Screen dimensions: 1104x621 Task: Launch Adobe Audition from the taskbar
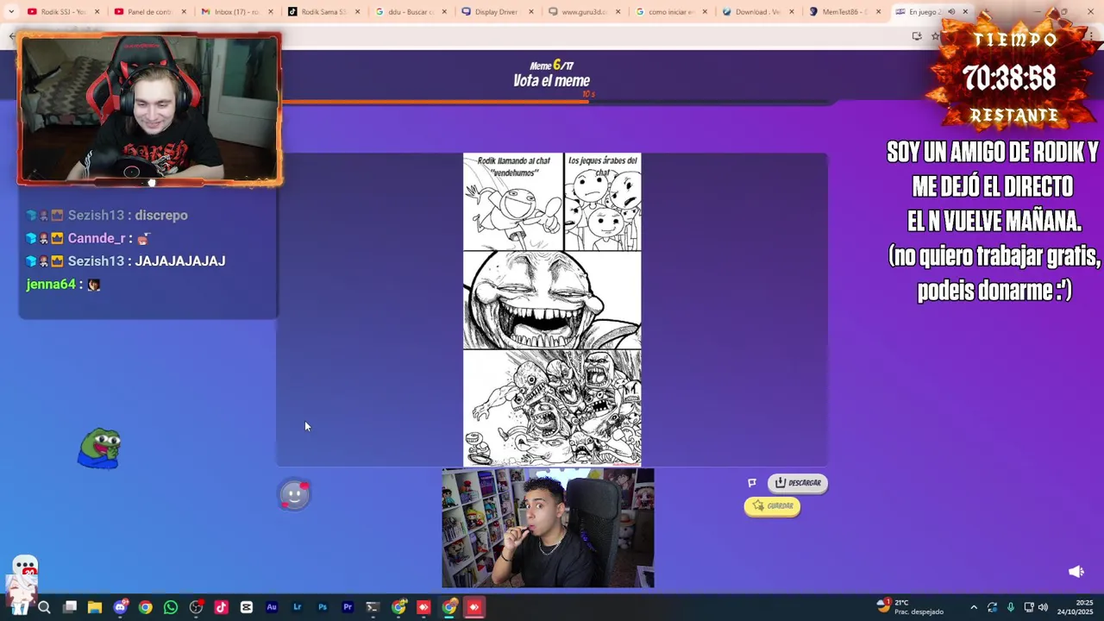tap(272, 607)
